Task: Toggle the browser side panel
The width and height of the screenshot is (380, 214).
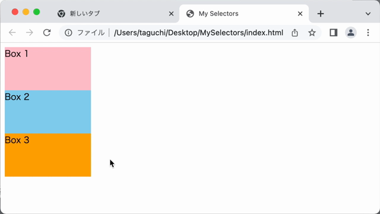Action: (x=334, y=33)
